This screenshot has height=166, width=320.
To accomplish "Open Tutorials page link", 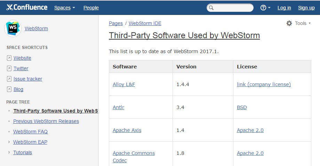I will [x=23, y=152].
